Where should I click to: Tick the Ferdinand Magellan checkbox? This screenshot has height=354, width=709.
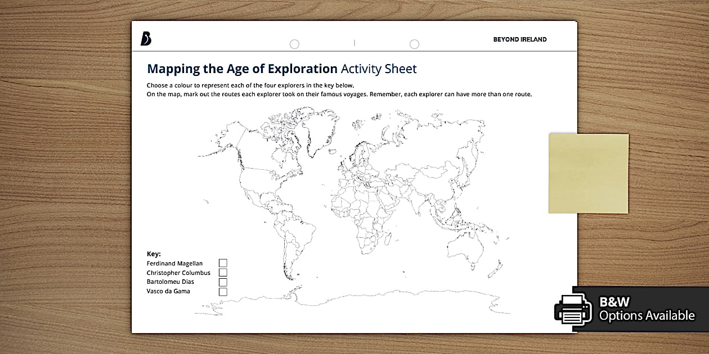[223, 262]
